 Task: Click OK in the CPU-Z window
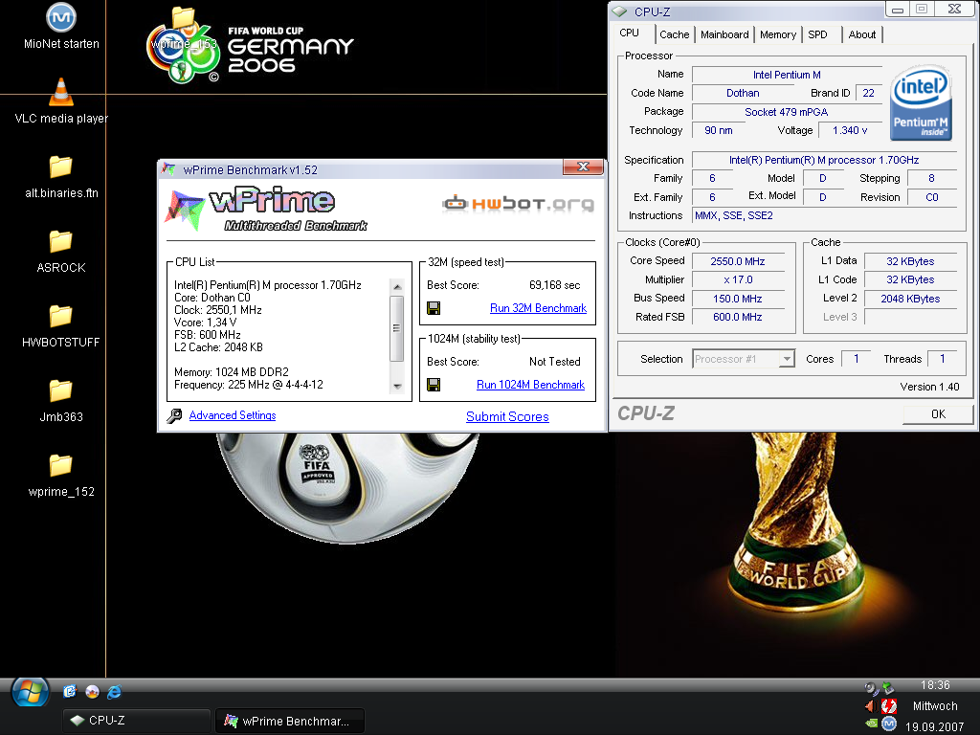(x=938, y=414)
